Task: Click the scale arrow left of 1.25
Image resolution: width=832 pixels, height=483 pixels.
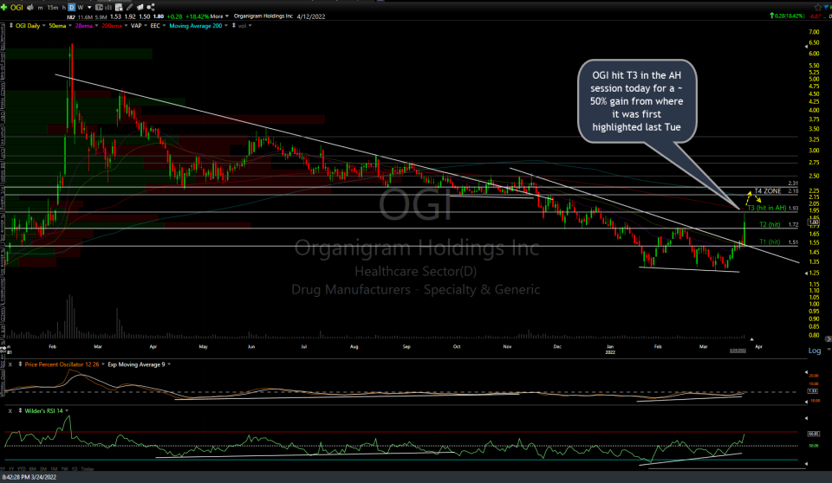Action: pyautogui.click(x=806, y=273)
